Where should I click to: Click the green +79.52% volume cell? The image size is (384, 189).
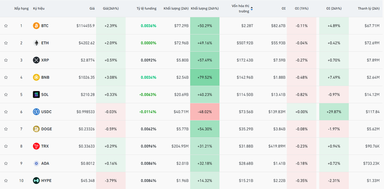(x=205, y=77)
